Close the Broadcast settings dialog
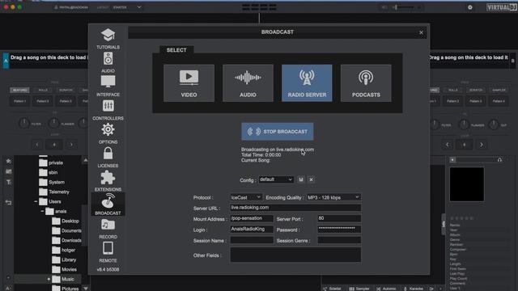Viewport: 518px width, 291px height. coord(421,32)
